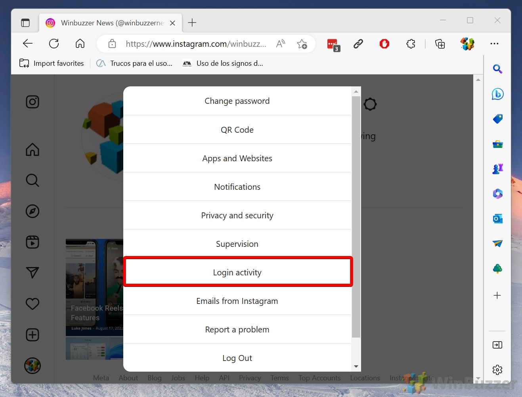Click the Meta footer link
The height and width of the screenshot is (397, 522).
point(101,378)
